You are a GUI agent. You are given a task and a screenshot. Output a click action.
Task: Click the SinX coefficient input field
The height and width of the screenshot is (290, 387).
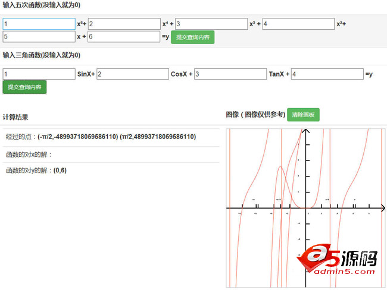click(39, 74)
